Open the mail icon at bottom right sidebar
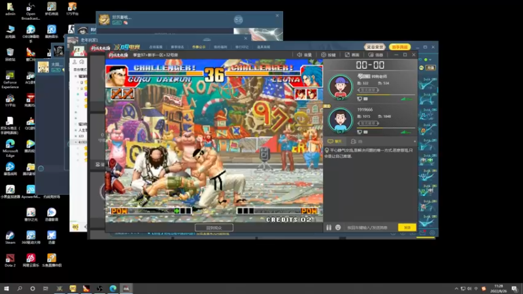Viewport: 523px width, 294px height. pos(422,233)
